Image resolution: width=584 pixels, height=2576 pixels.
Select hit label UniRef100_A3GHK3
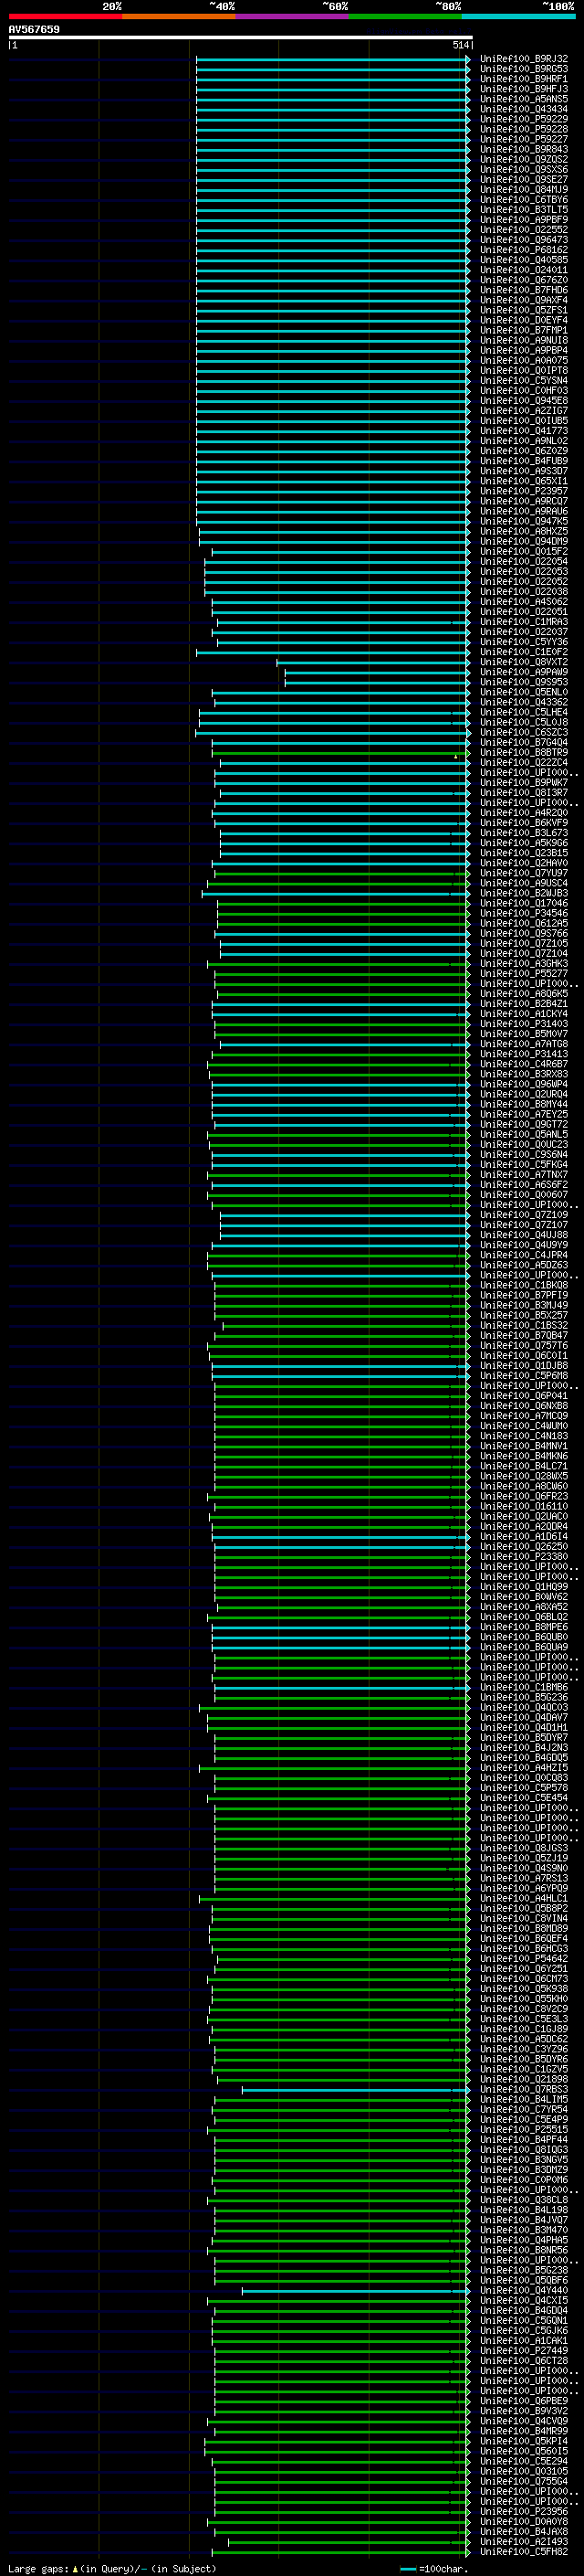[x=524, y=963]
